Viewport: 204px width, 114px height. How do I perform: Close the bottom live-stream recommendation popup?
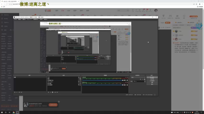59,102
